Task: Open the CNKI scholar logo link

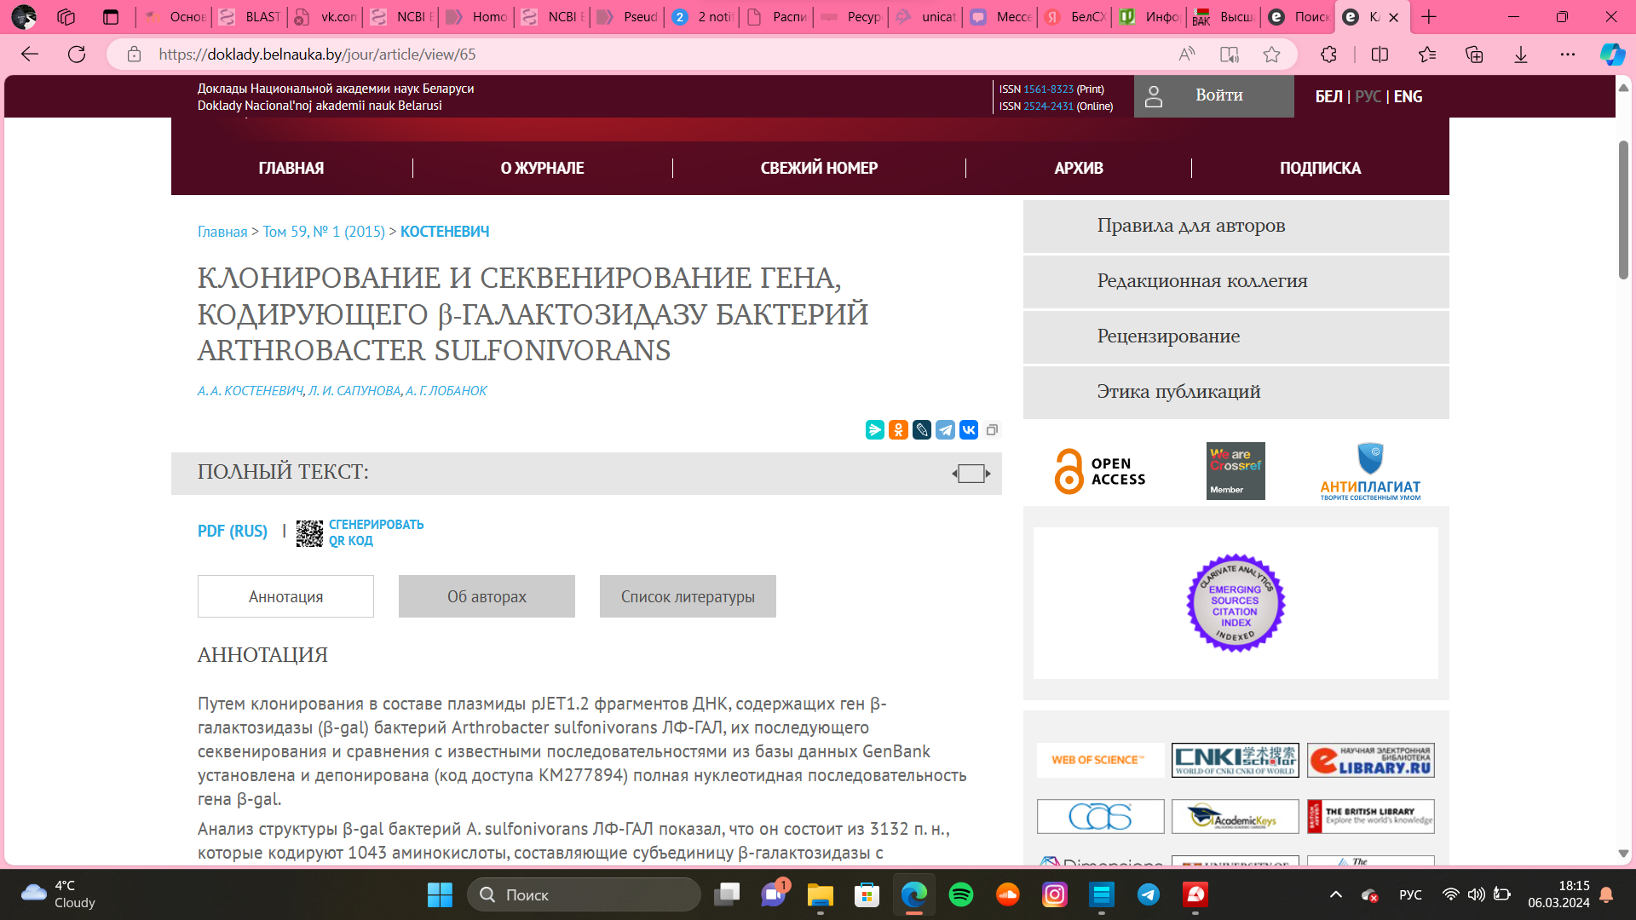Action: (1236, 760)
